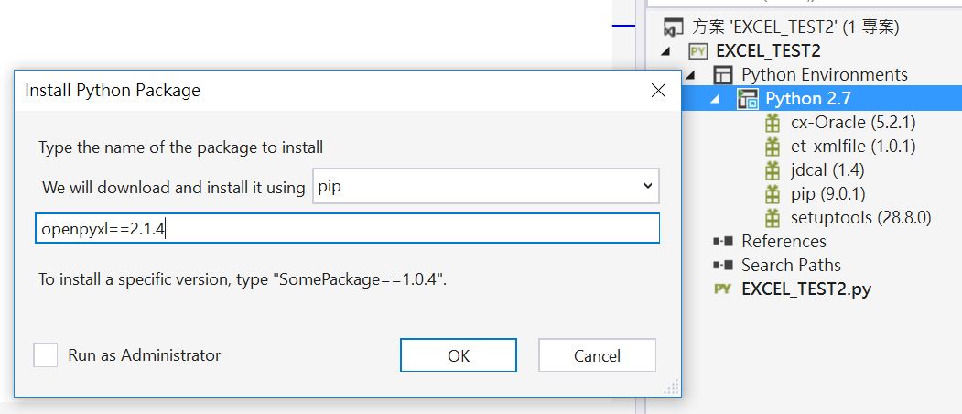Image resolution: width=962 pixels, height=414 pixels.
Task: Open the EXCEL_TEST2.py file
Action: coord(806,289)
